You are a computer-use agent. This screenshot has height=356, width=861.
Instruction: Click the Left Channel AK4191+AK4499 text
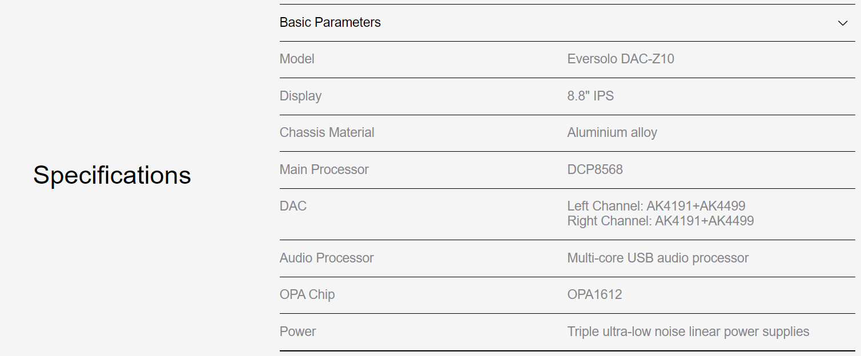tap(656, 206)
